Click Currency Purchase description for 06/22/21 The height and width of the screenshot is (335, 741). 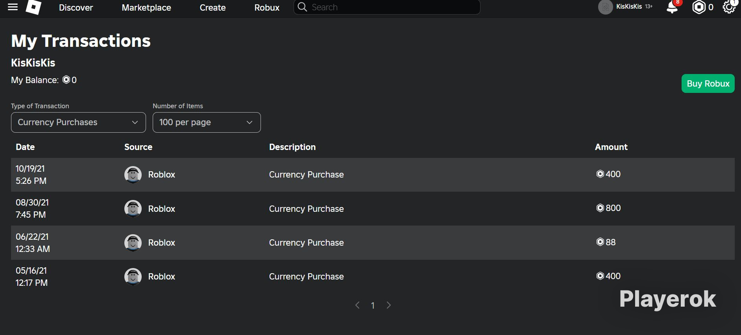pos(306,242)
